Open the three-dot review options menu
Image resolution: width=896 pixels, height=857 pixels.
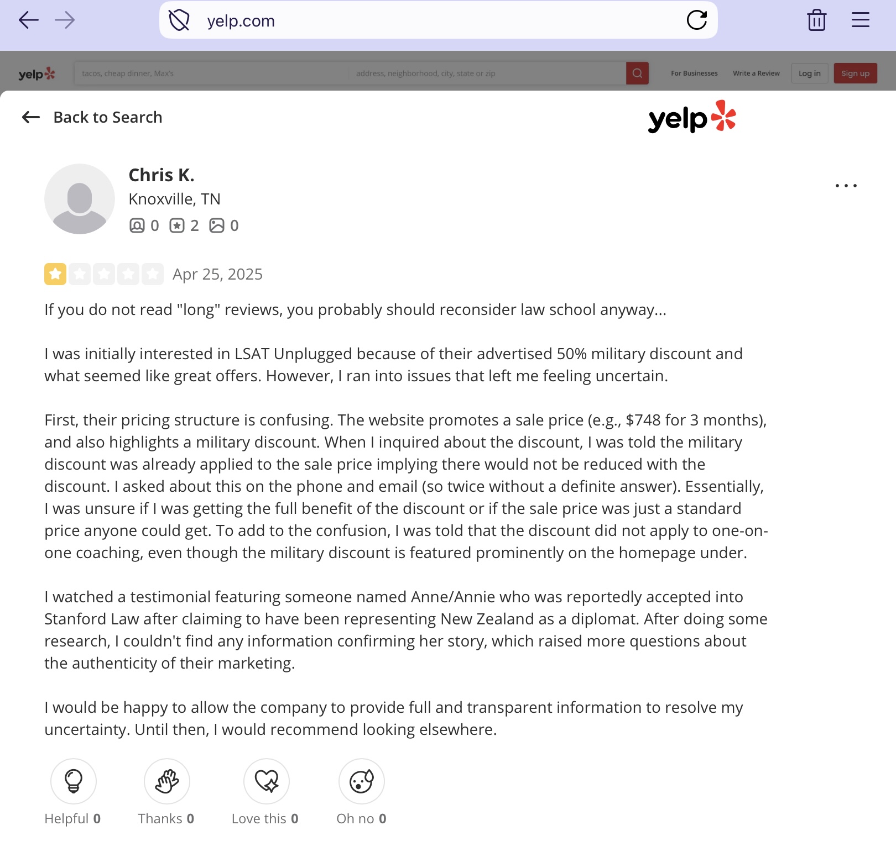coord(846,186)
